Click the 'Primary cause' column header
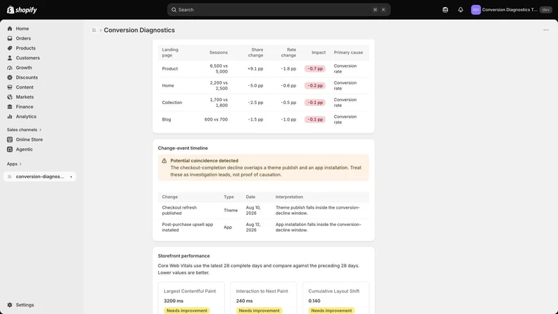Screen dimensions: 558x314 [348, 52]
